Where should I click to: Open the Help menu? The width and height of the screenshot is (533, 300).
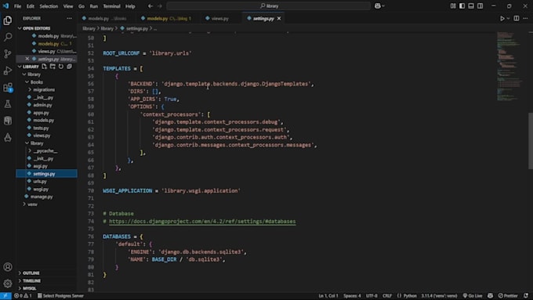click(130, 6)
